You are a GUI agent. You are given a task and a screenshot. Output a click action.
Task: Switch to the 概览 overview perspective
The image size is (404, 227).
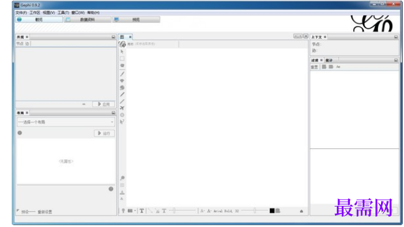[x=39, y=20]
